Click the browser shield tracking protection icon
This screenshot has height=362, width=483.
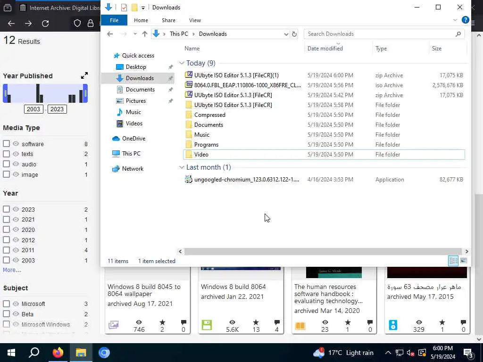pyautogui.click(x=77, y=24)
